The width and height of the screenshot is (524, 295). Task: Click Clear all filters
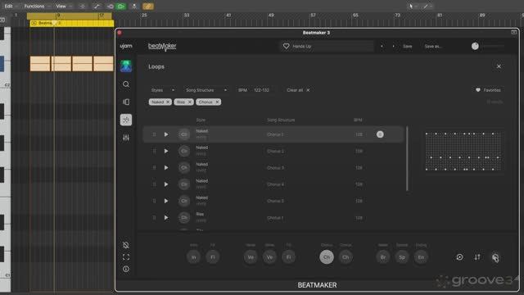click(x=298, y=90)
